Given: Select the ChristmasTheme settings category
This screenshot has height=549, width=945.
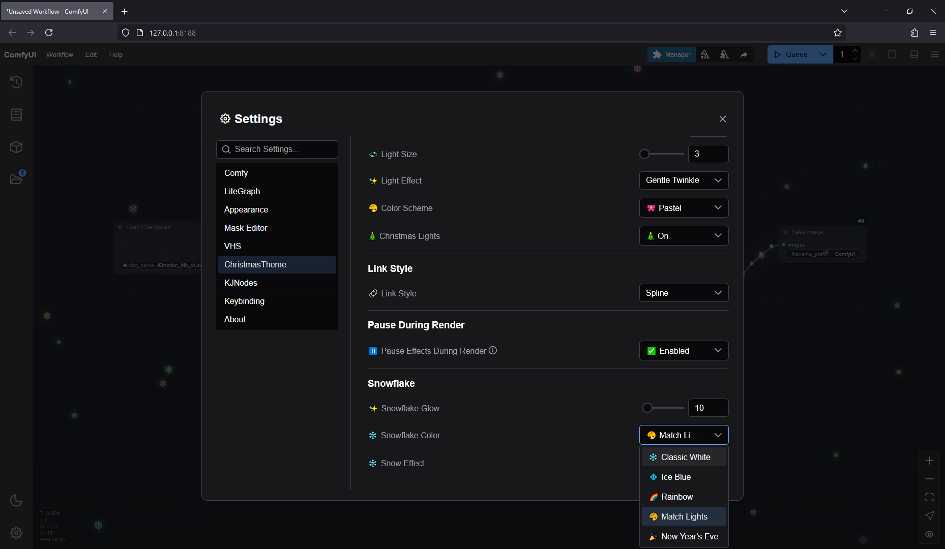Looking at the screenshot, I should (277, 264).
